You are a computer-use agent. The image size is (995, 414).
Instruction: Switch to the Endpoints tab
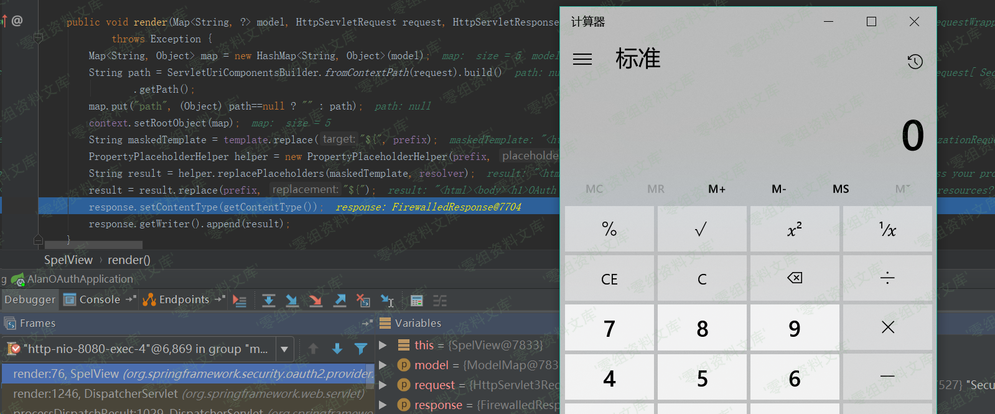tap(184, 299)
